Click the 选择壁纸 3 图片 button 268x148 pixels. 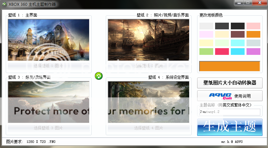tap(48, 128)
